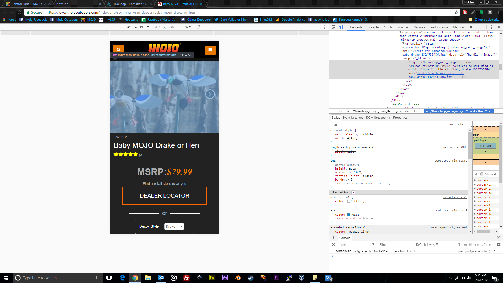503x283 pixels.
Task: Click the rotate device orientation icon
Action: point(199,27)
